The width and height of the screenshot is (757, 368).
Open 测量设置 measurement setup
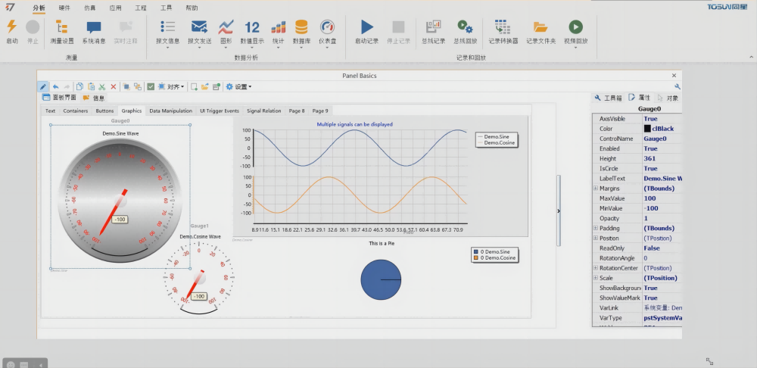[x=61, y=27]
